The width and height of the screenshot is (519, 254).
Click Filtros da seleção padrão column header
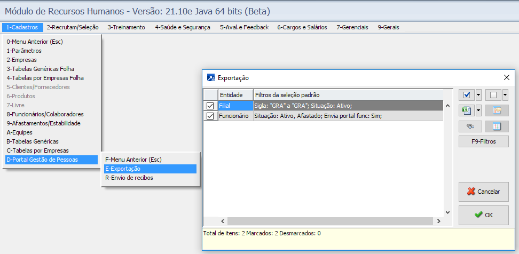(x=348, y=95)
